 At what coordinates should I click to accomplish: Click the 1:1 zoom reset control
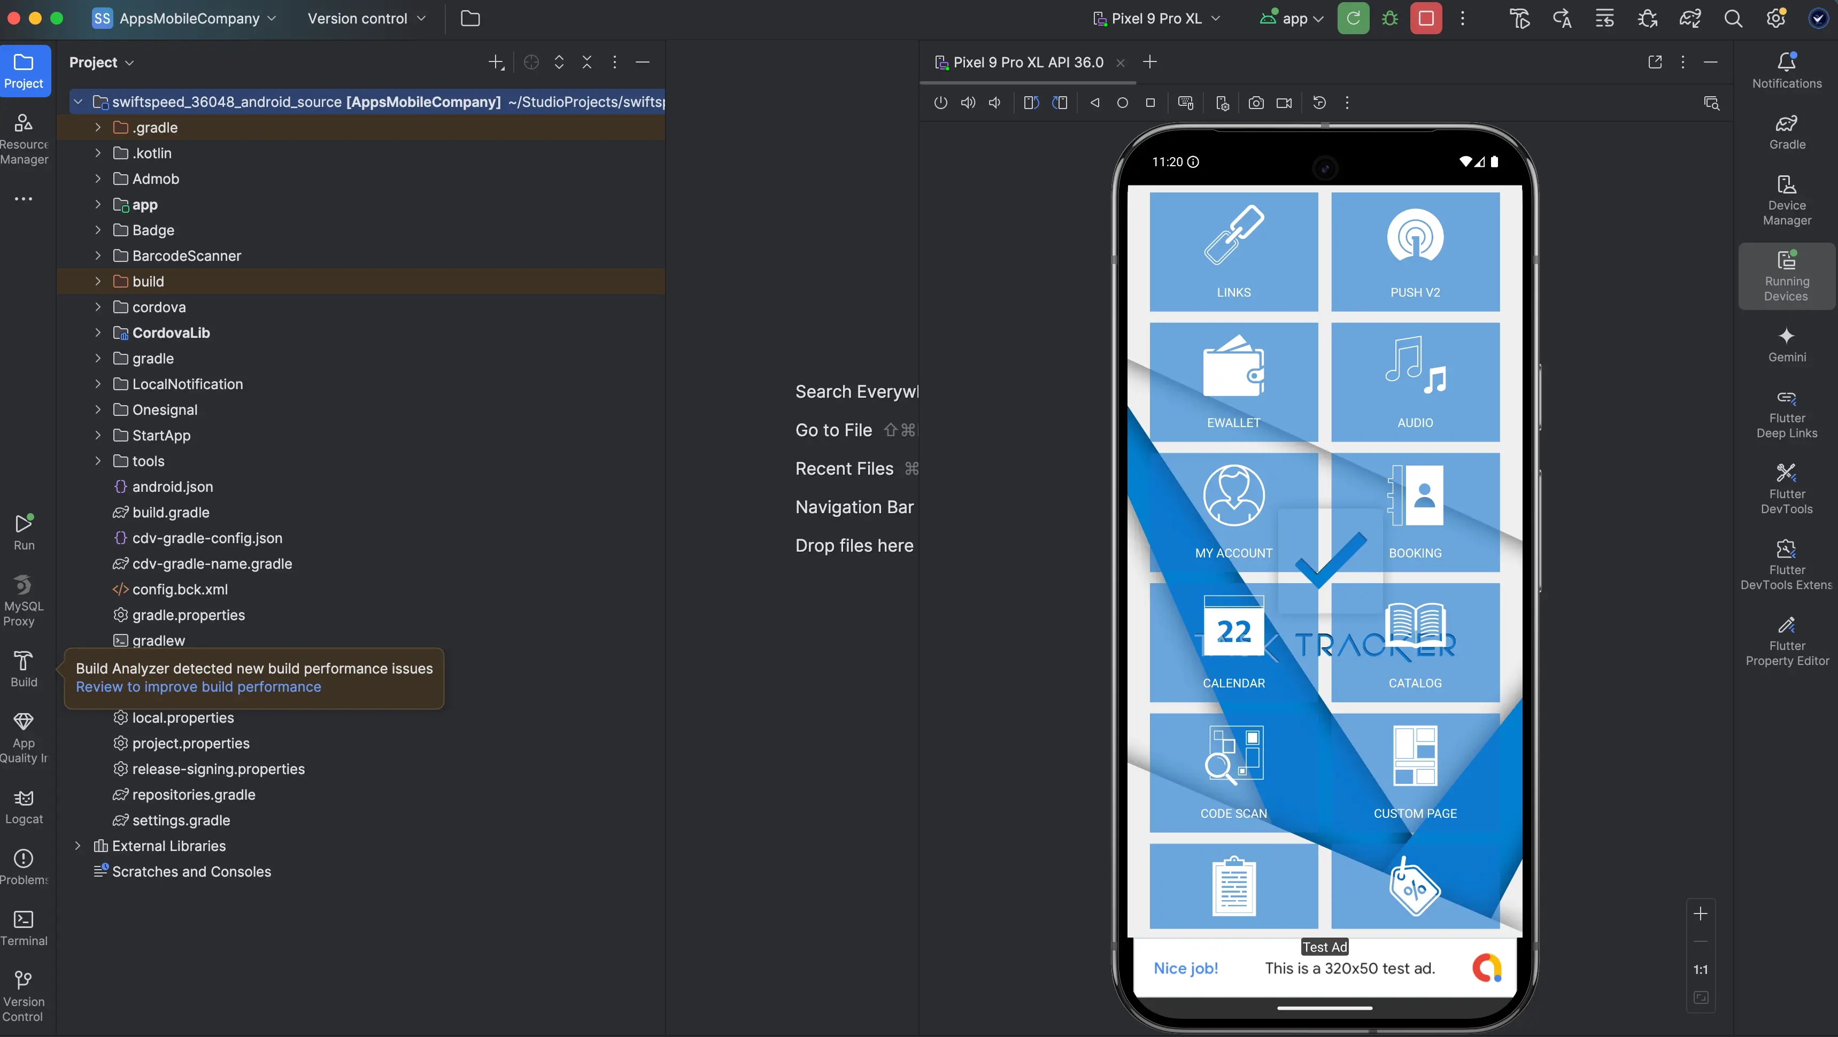coord(1700,969)
